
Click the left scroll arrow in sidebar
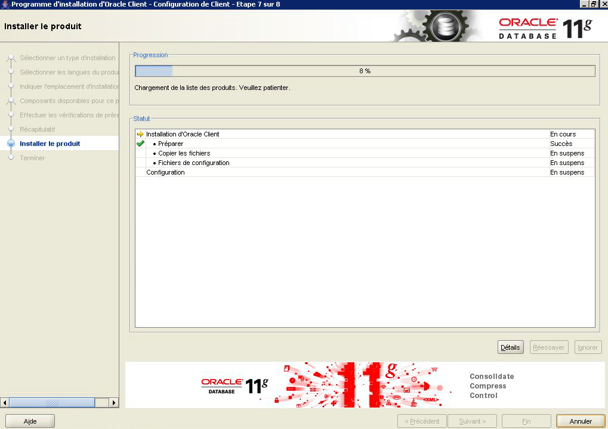(5, 403)
